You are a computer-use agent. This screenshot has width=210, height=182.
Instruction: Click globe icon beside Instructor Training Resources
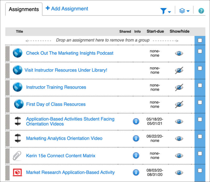tap(18, 87)
